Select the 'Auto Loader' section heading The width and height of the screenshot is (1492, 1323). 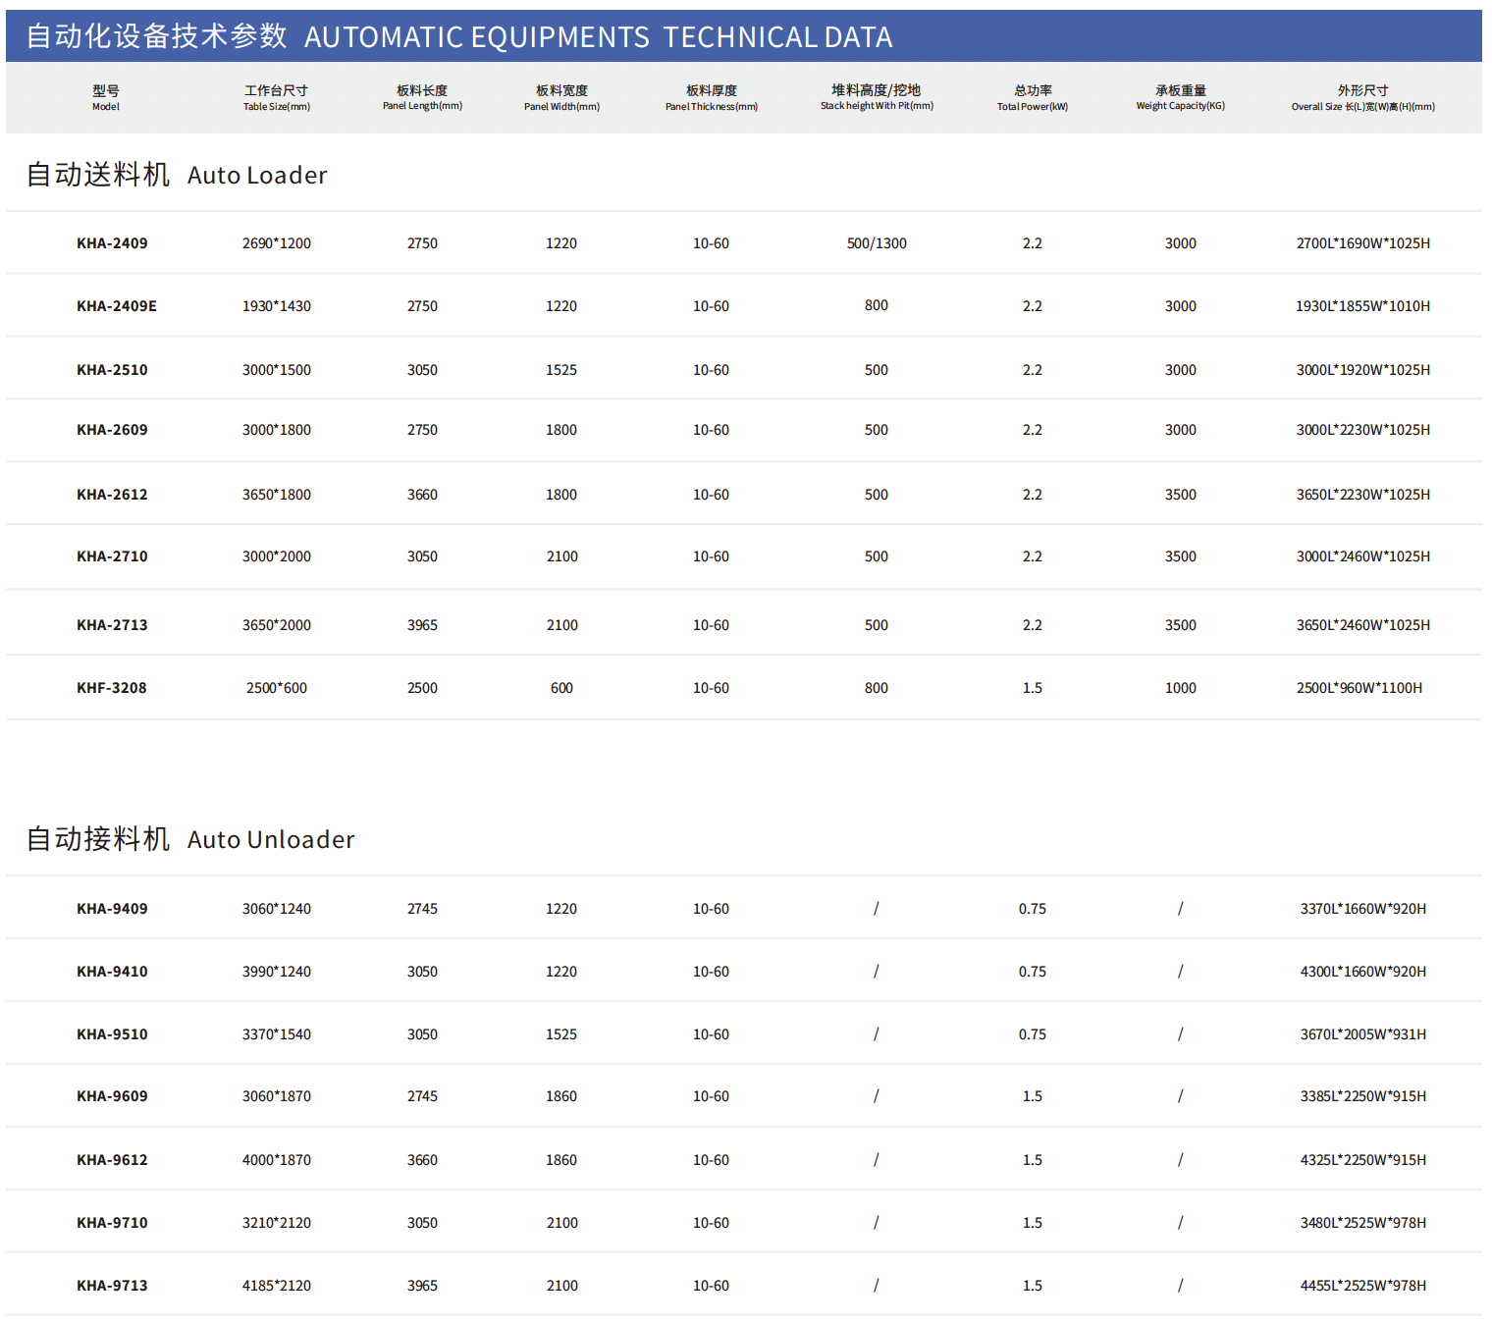click(x=257, y=175)
